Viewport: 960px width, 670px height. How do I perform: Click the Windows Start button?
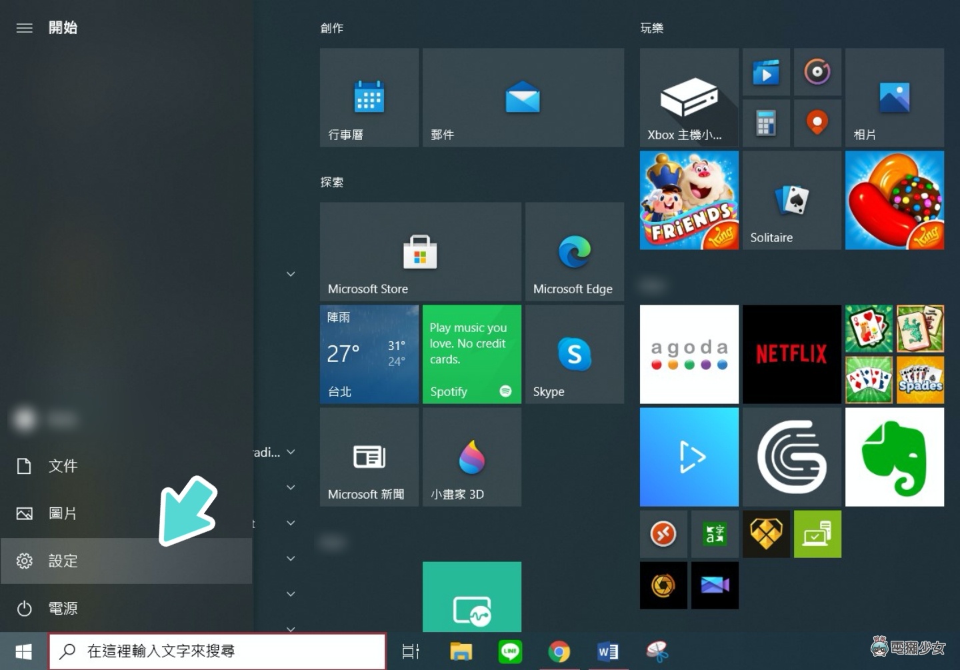click(x=24, y=651)
